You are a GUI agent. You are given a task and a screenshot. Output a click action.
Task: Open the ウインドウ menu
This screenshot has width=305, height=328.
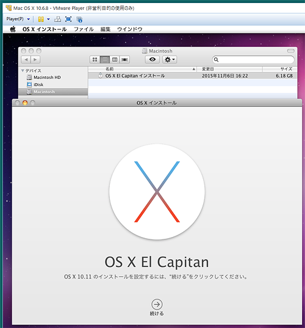click(130, 29)
